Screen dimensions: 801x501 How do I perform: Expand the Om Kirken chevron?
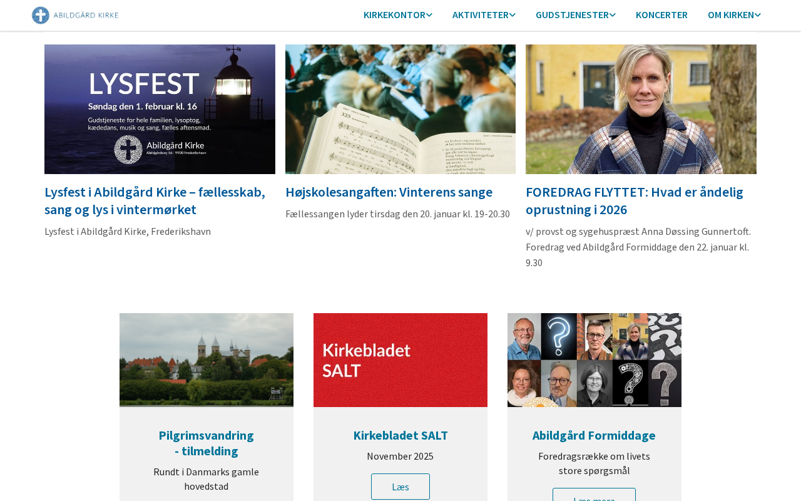[758, 15]
